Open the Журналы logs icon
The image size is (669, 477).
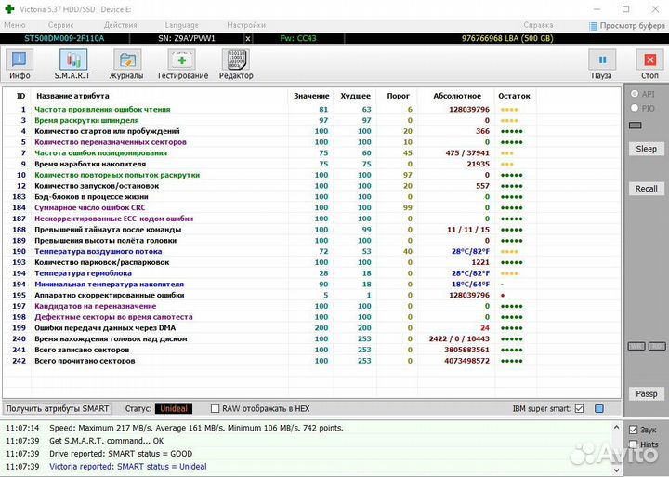coord(125,63)
